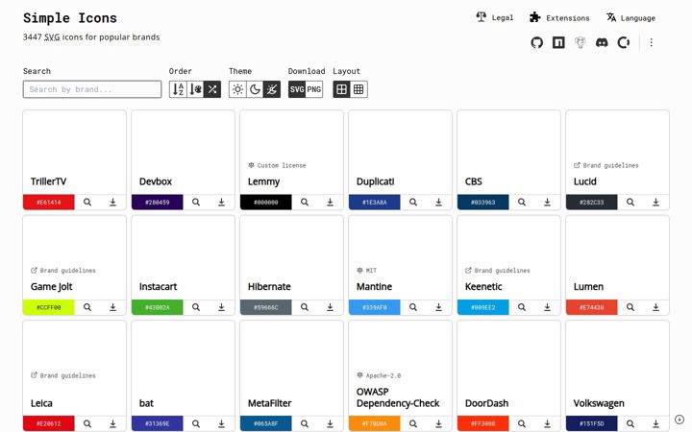Open Lucid Brand guidelines link
Screen dimensions: 692x432
[605, 165]
